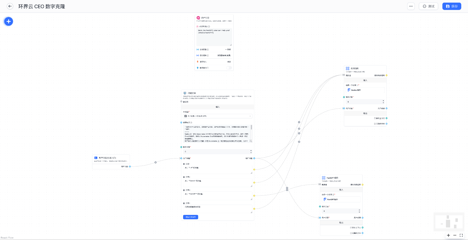Open the 语音播放 browser voice selector
Screen dimensions: 468x240
tap(224, 55)
